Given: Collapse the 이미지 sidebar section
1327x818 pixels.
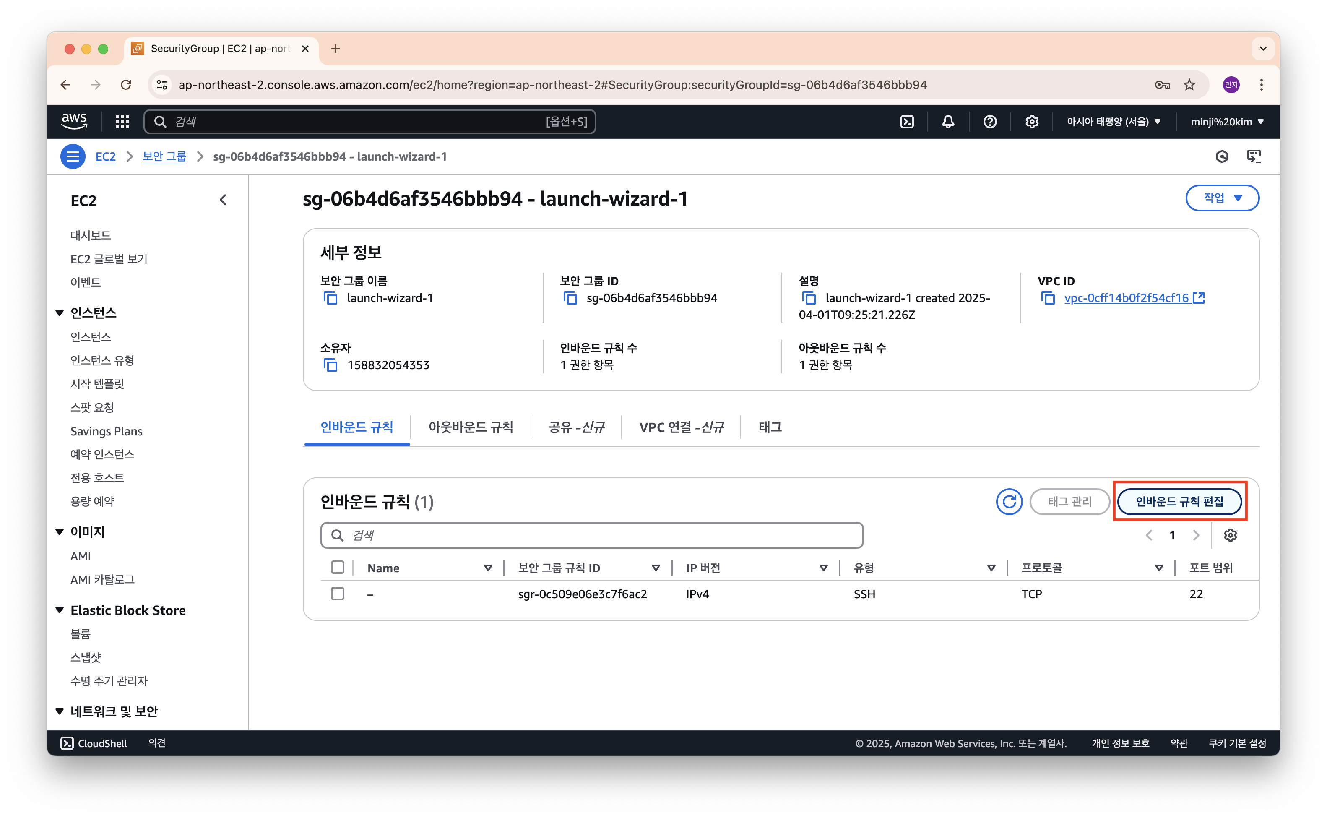Looking at the screenshot, I should point(60,532).
